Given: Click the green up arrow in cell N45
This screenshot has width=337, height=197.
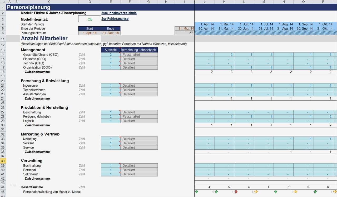Looking at the screenshot, I should pyautogui.click(x=275, y=192).
